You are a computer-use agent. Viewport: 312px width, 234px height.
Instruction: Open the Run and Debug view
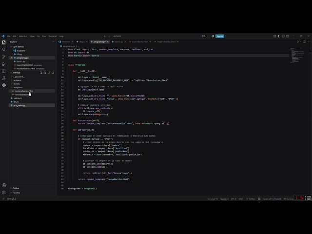(4, 64)
